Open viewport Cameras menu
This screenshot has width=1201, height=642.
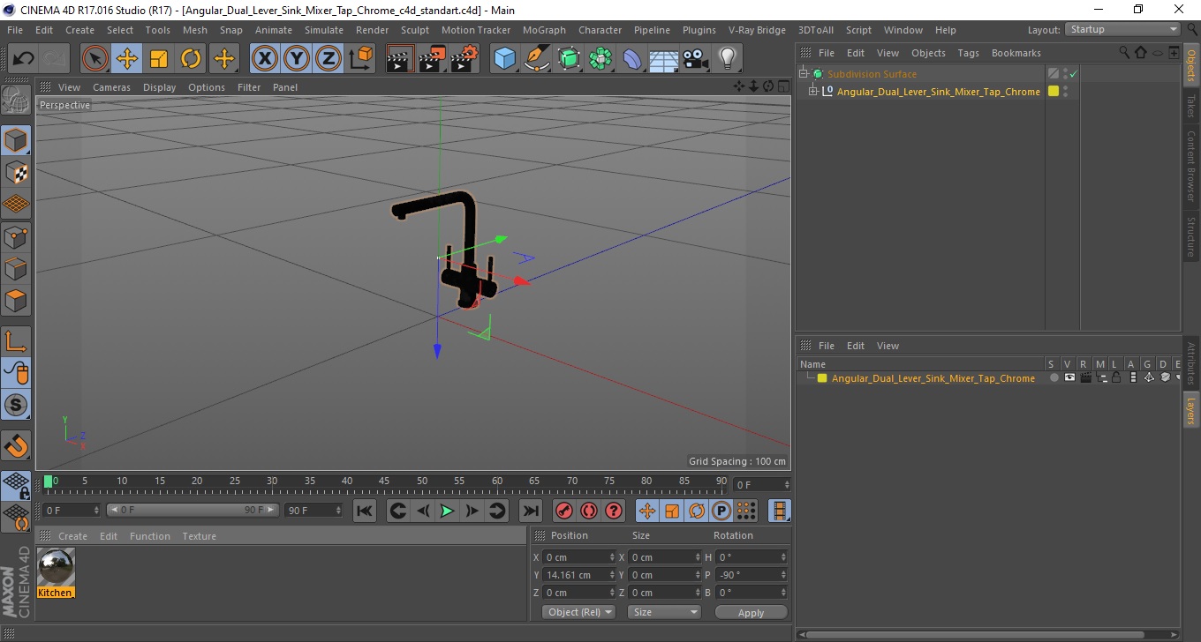(111, 87)
